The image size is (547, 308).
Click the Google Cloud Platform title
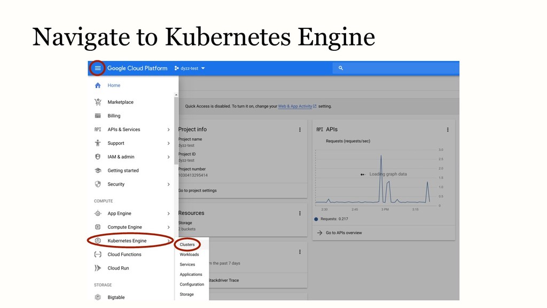tap(137, 68)
